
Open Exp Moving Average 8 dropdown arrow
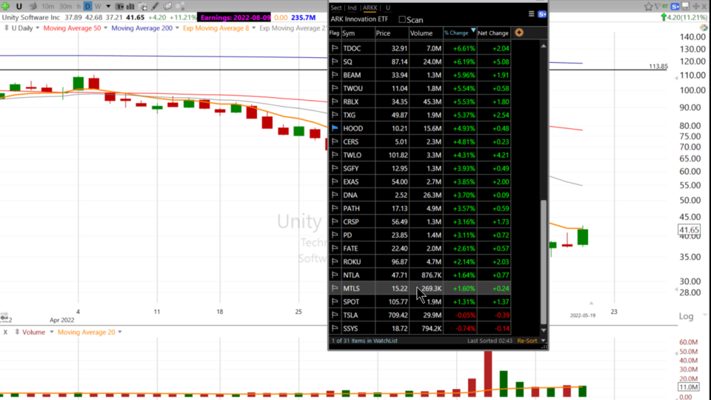pos(253,28)
